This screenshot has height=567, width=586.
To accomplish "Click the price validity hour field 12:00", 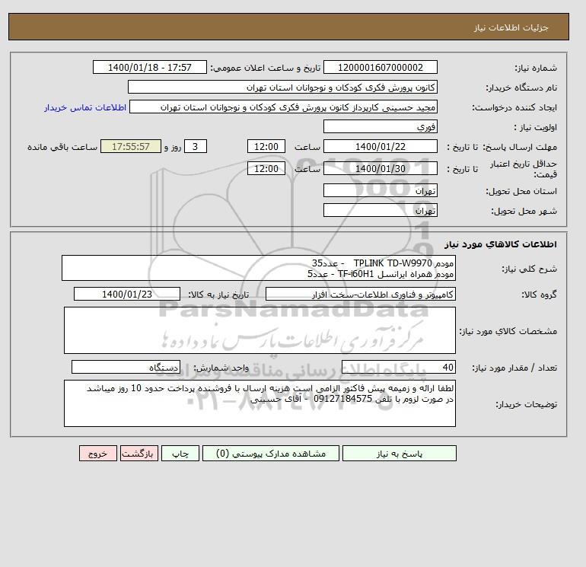I will (x=266, y=168).
